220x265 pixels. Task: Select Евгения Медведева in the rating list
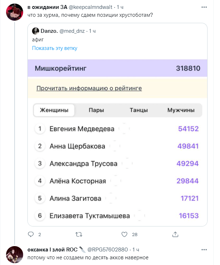[x=82, y=129]
